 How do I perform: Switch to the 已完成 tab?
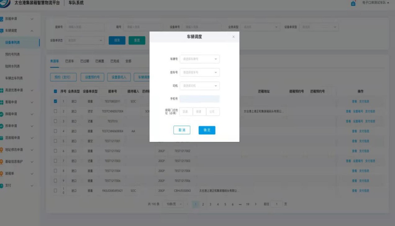click(114, 61)
